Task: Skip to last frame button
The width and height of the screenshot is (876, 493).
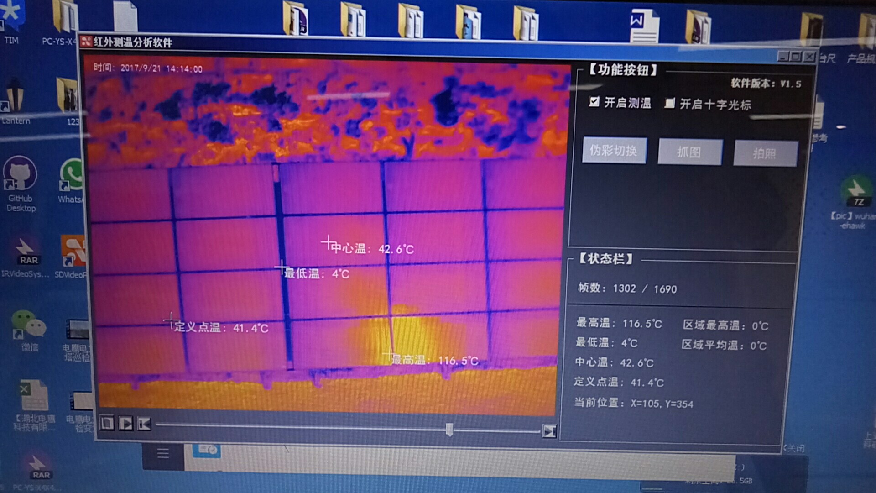Action: (549, 431)
